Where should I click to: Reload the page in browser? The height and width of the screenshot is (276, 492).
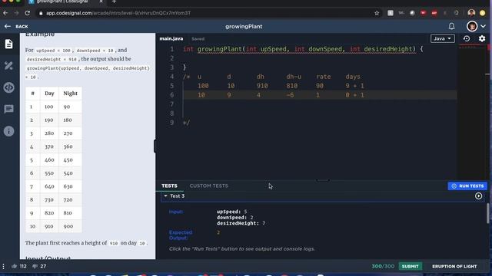pyautogui.click(x=28, y=13)
